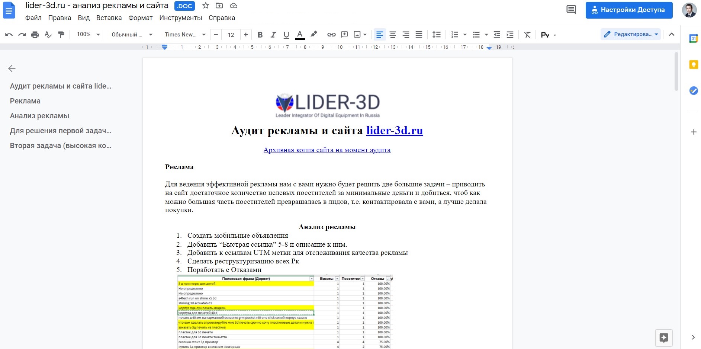Open the line spacing menu
Screen dimensions: 701x349
(437, 35)
